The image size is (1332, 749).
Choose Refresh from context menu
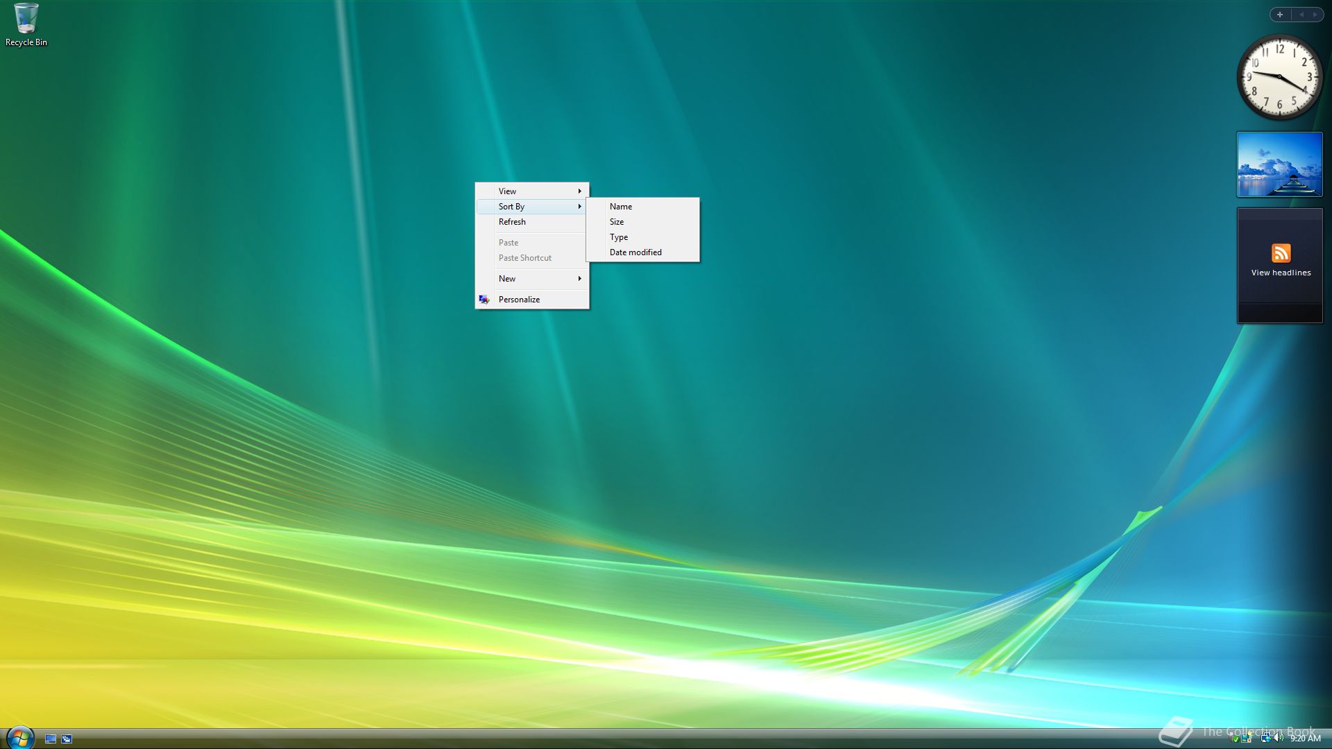[x=512, y=221]
